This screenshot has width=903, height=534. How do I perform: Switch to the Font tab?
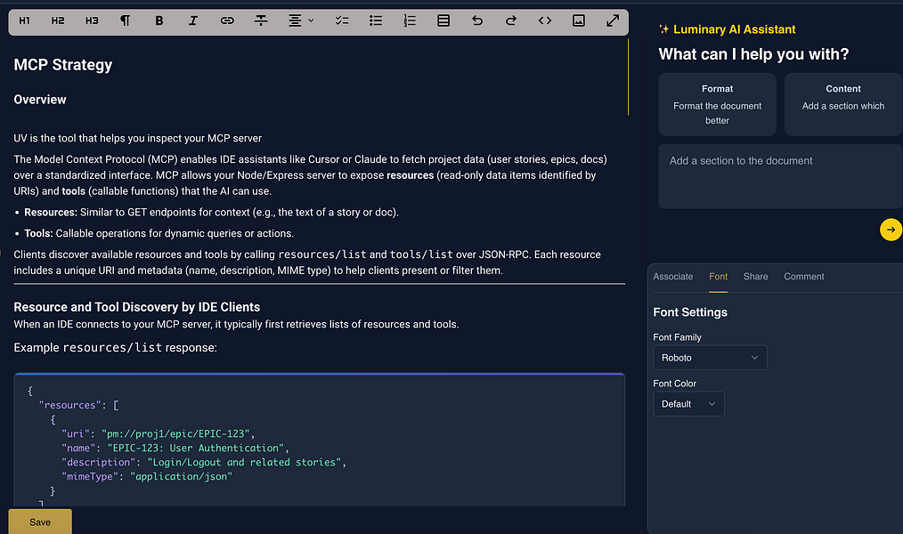[718, 277]
